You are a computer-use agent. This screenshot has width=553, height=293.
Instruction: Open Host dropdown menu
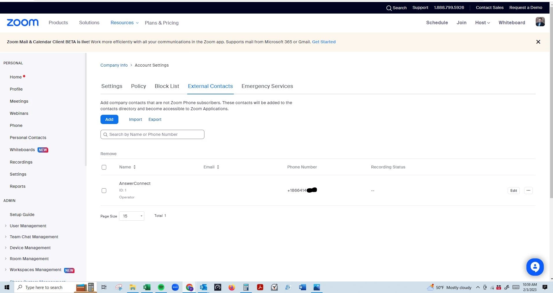click(483, 22)
